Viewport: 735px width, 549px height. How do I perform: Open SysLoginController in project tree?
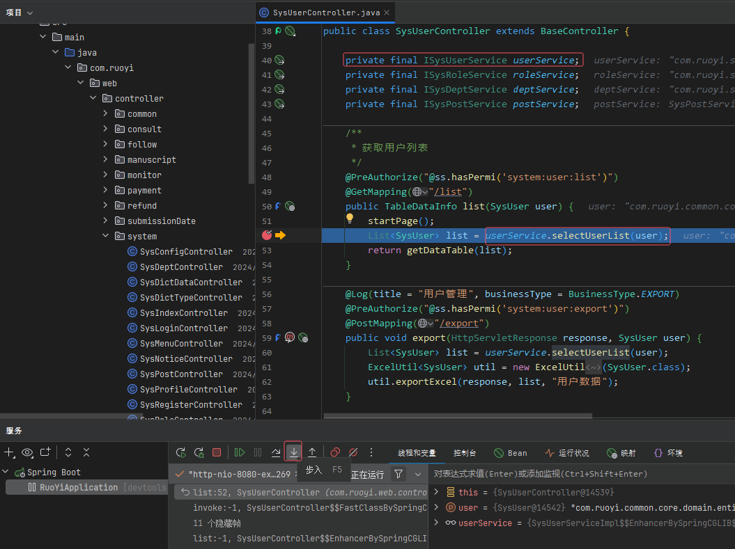pos(184,328)
